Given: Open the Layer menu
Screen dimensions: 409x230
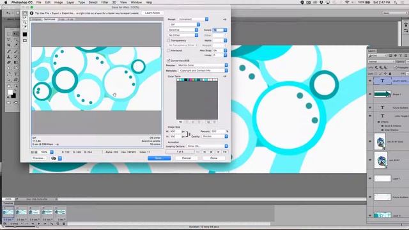Looking at the screenshot, I should click(x=70, y=3).
